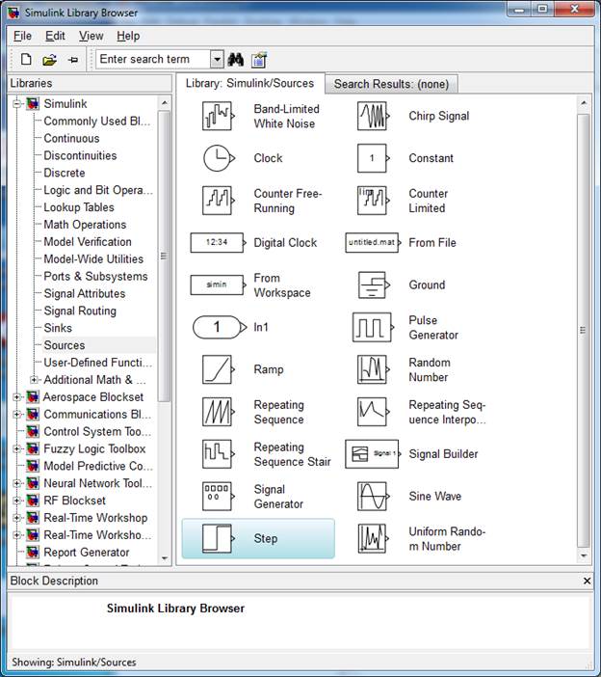The height and width of the screenshot is (677, 601).
Task: Select the Counter Free-Running block icon
Action: pos(219,201)
